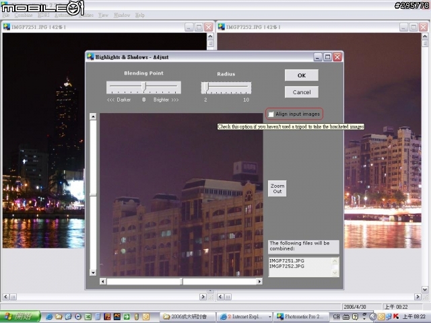Click the IMGP7252.JPG window title icon
431x323 pixels.
pos(222,27)
